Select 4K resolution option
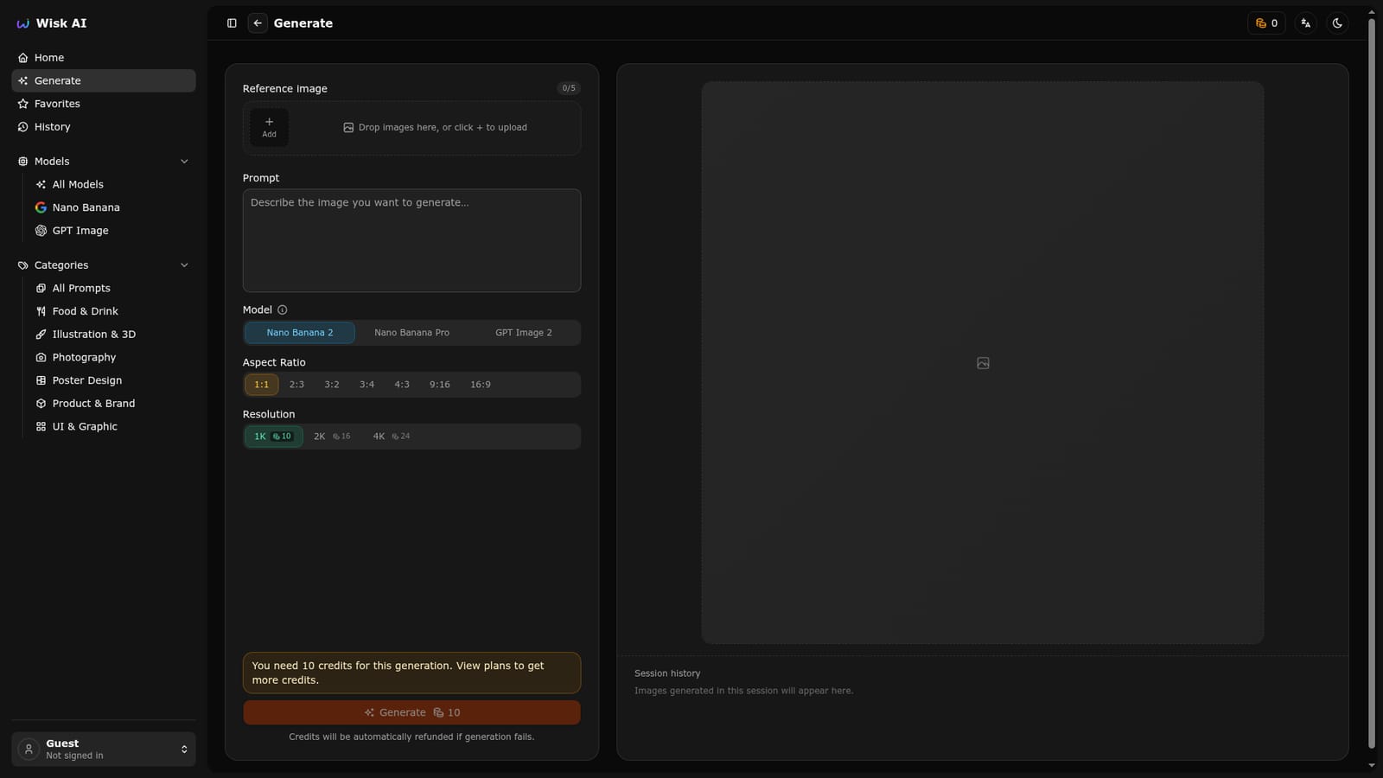Viewport: 1383px width, 778px height. click(x=392, y=437)
